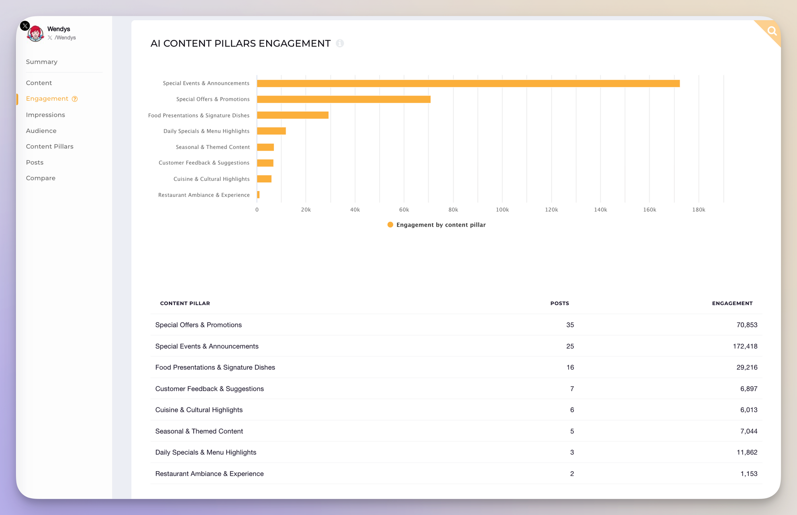The width and height of the screenshot is (797, 515).
Task: Select Food Presentations & Signature Dishes table row
Action: tap(456, 367)
